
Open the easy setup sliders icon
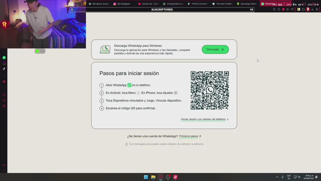click(x=317, y=9)
